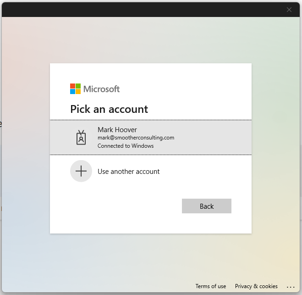Click the Pick an account heading
Viewport: 302px width, 295px height.
pyautogui.click(x=109, y=109)
